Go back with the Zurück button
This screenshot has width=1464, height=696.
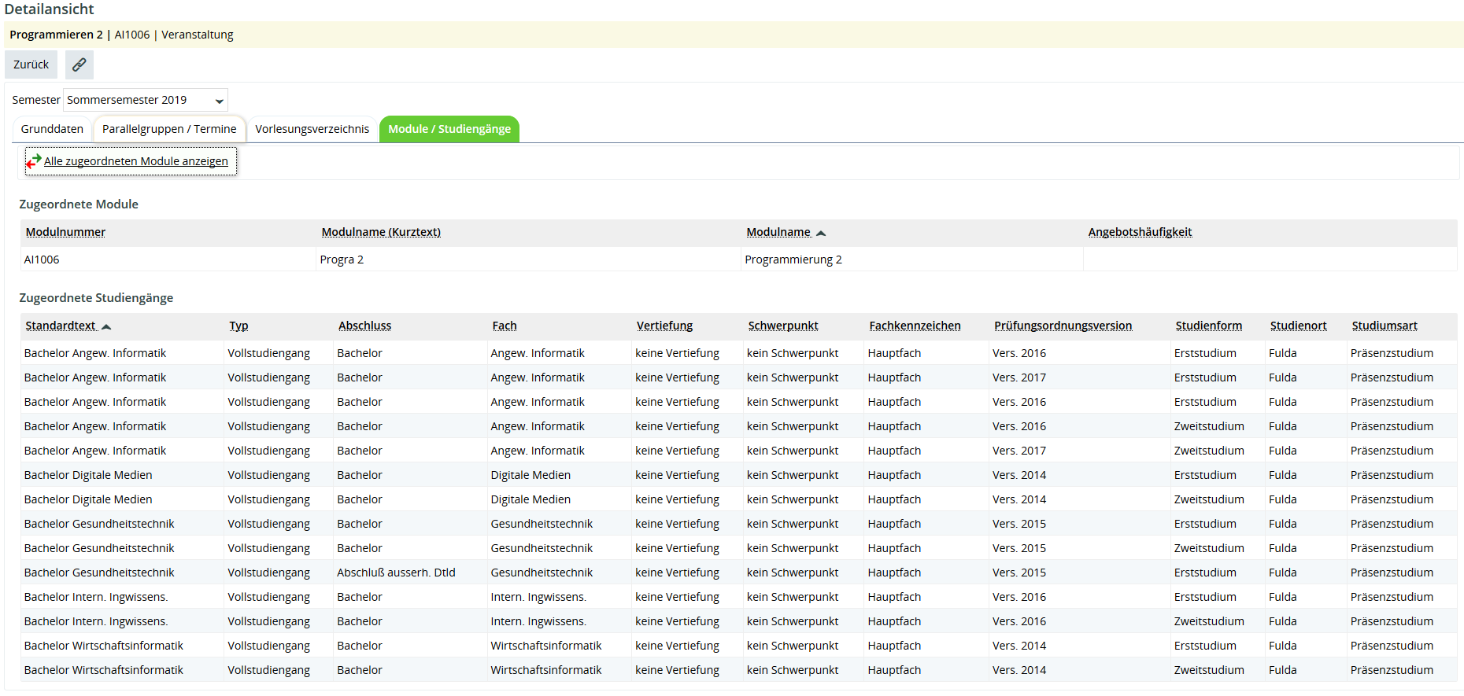31,64
